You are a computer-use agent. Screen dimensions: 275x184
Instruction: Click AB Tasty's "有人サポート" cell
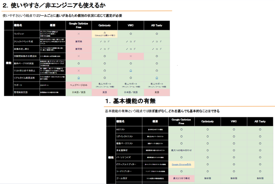tap(157, 85)
